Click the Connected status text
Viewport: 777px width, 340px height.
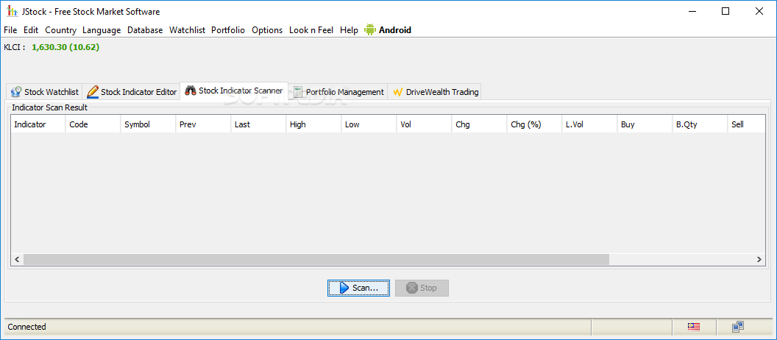[26, 327]
